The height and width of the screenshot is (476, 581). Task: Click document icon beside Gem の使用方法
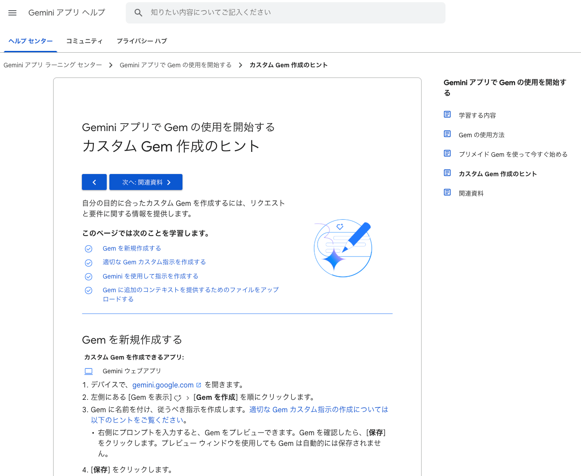447,134
